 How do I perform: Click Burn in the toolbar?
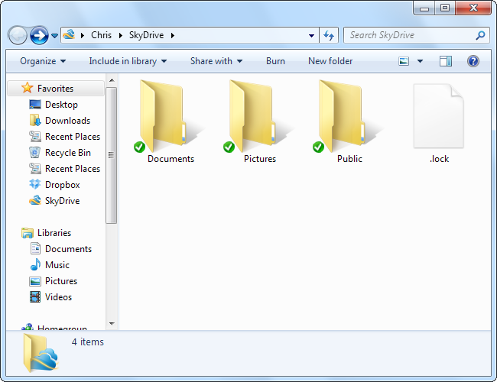tap(275, 61)
